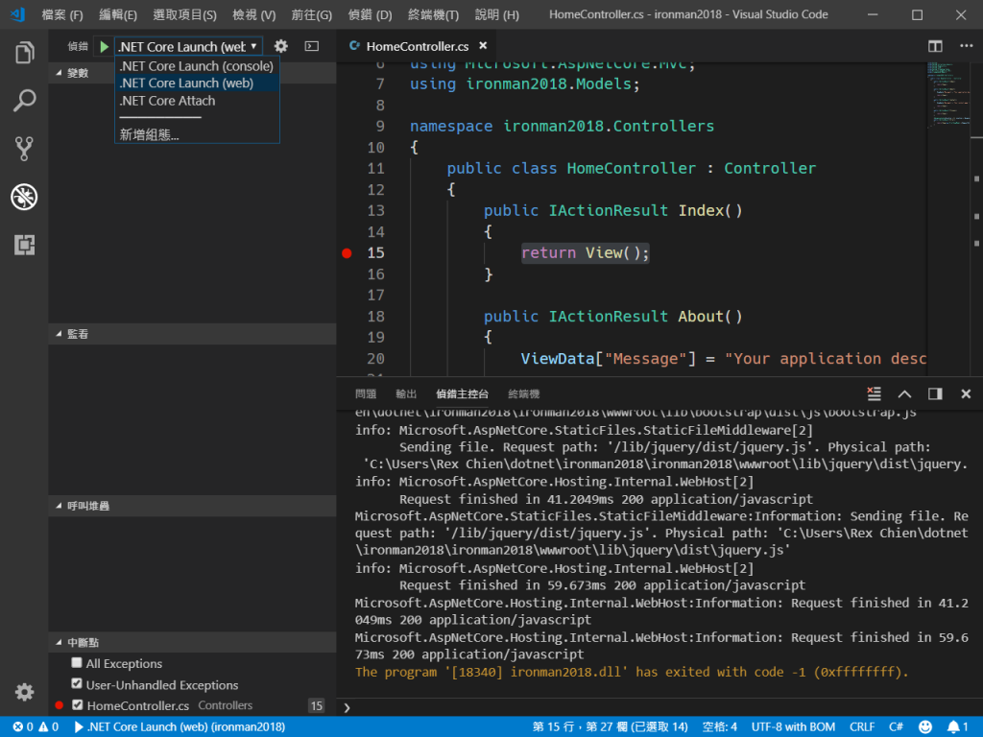Screen dimensions: 983x737
Task: Open editor More Actions ellipsis
Action: pyautogui.click(x=966, y=46)
